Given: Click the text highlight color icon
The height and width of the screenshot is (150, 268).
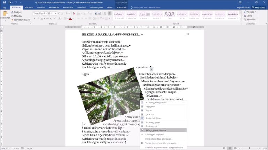Looking at the screenshot, I should [65, 18].
